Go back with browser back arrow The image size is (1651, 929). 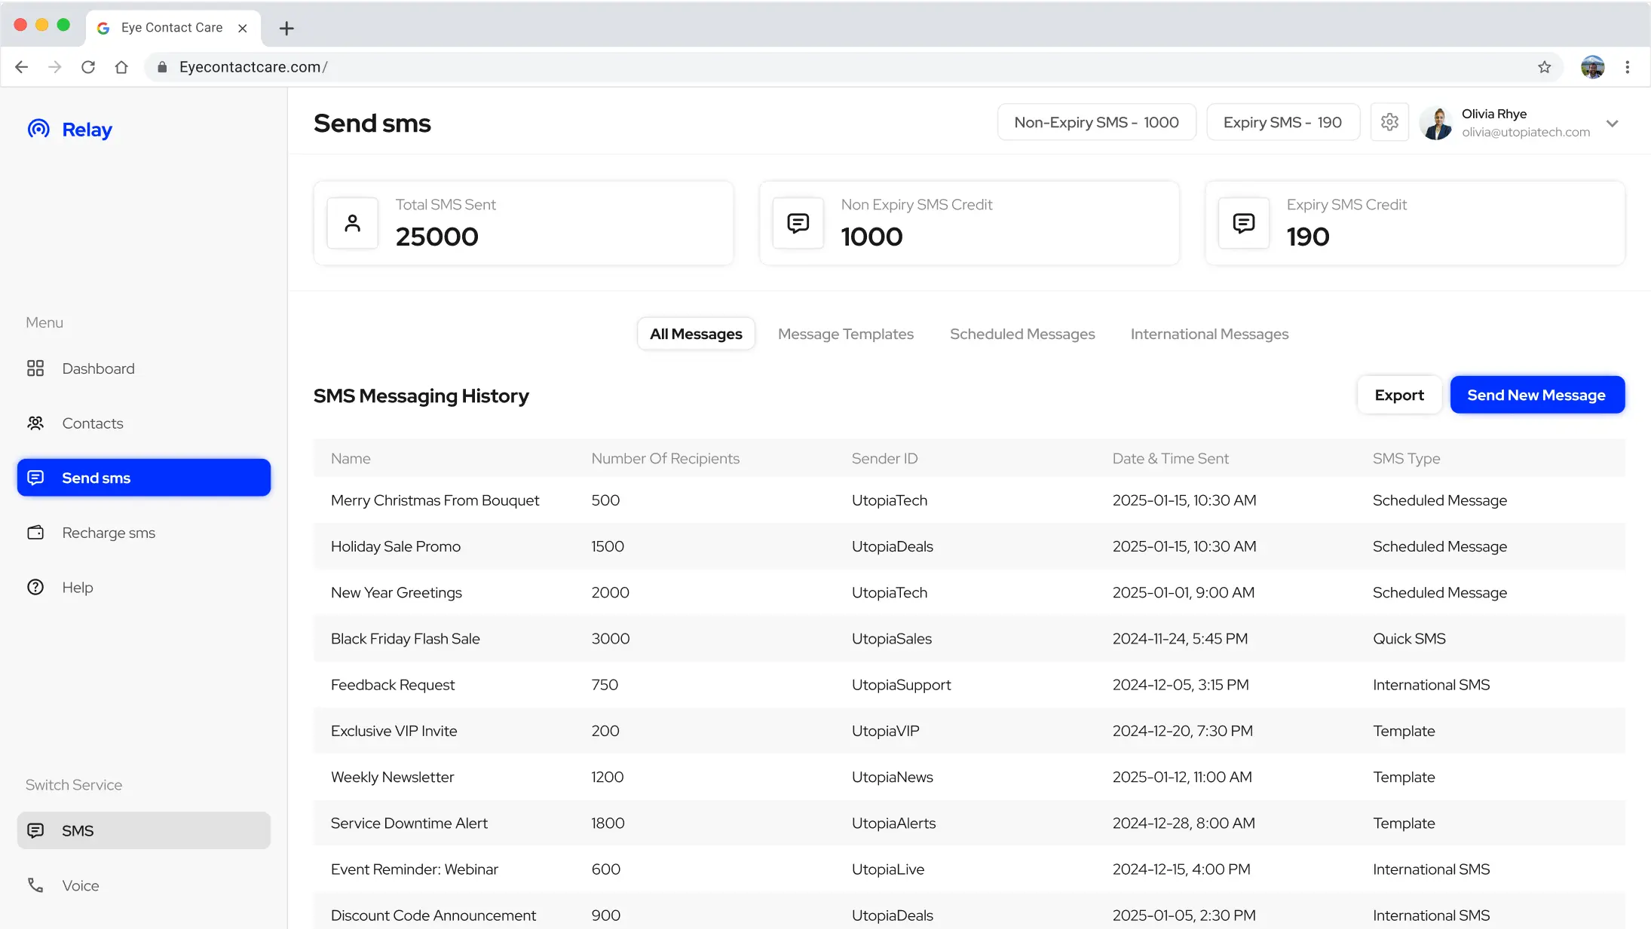coord(22,67)
